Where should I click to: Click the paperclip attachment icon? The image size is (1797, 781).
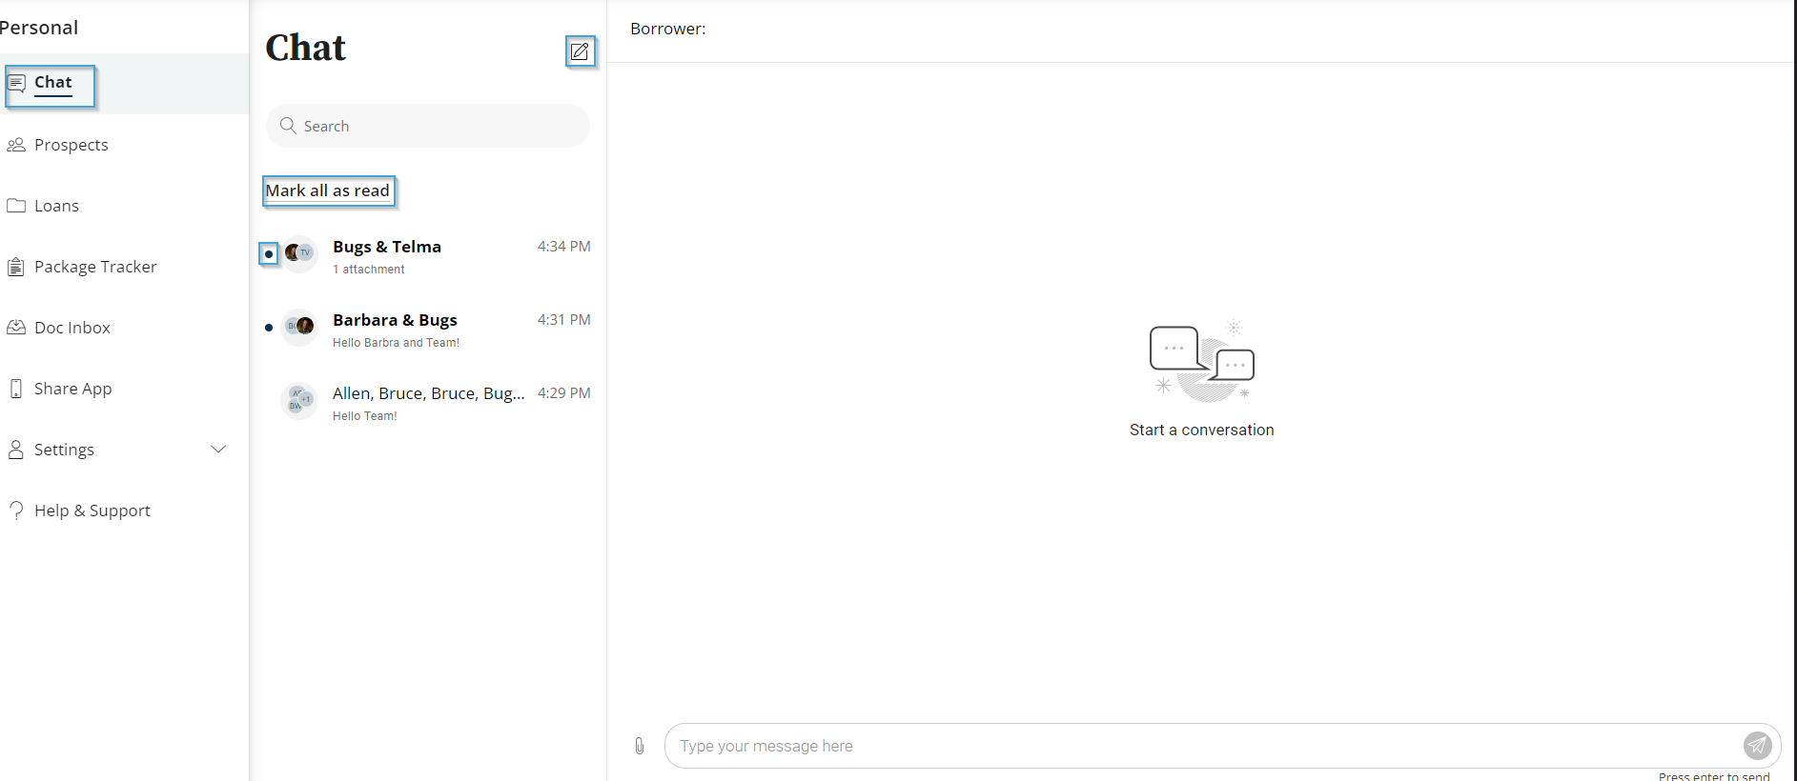pos(640,746)
